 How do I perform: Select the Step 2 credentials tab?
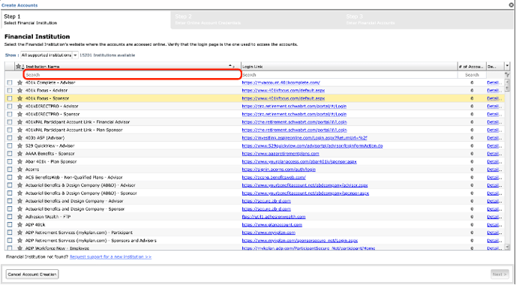pos(256,19)
